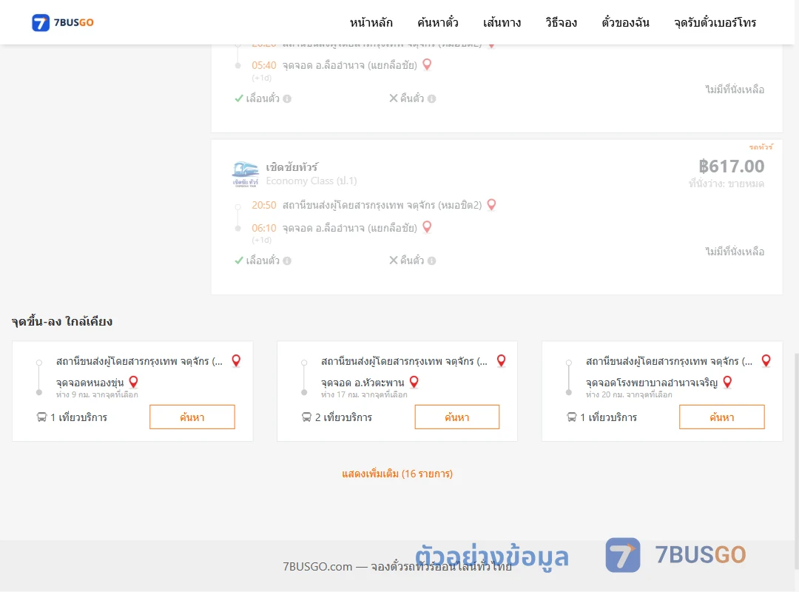Search routes to จุดจอดหนองขุ่น with ค้นหา
This screenshot has height=592, width=799.
[192, 417]
